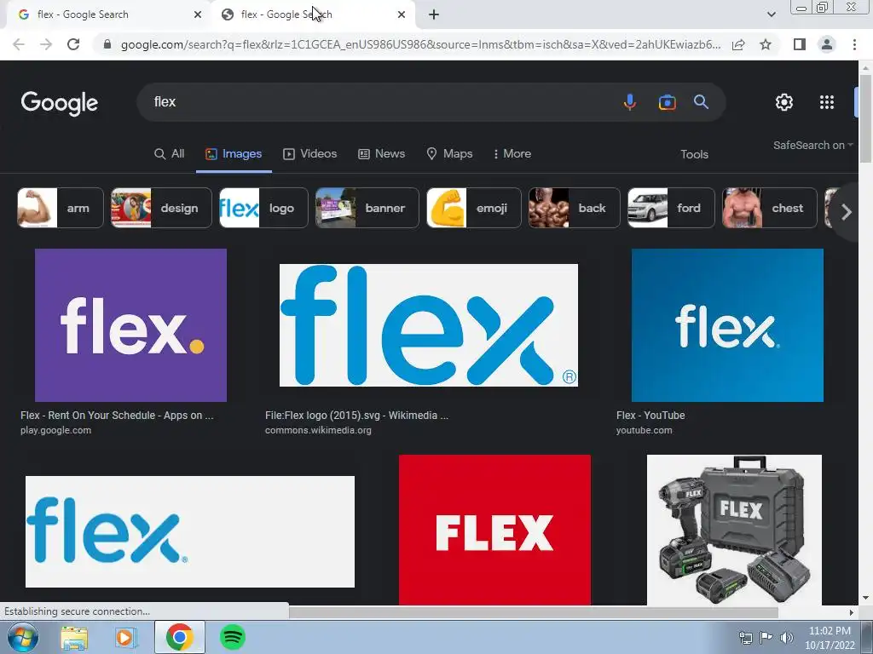Screen dimensions: 873x654
Task: Open media player from taskbar
Action: [x=126, y=637]
